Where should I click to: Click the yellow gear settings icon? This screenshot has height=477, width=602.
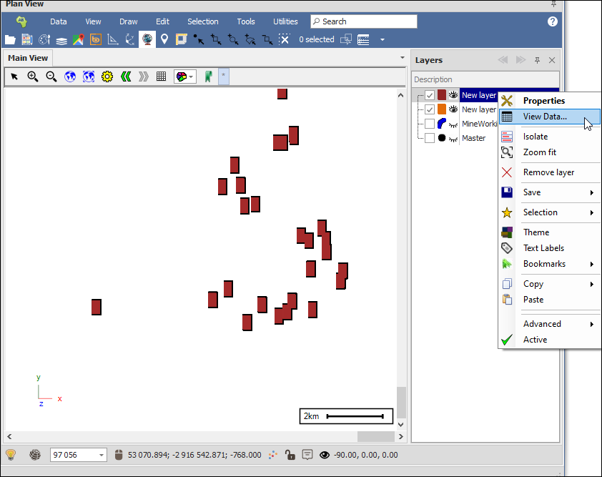pyautogui.click(x=107, y=77)
